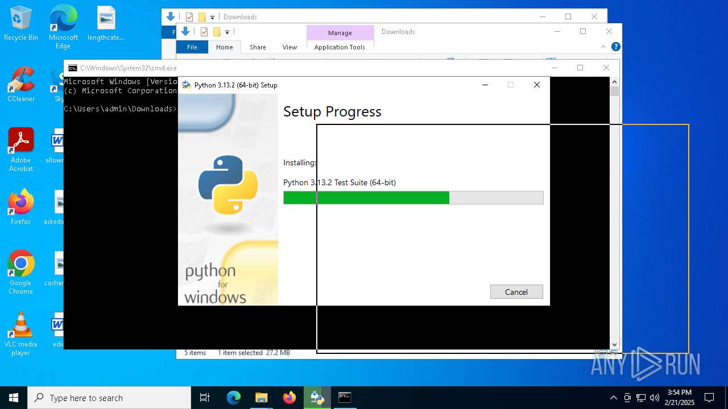The width and height of the screenshot is (728, 409).
Task: Open the Application Tools tab
Action: pos(340,47)
